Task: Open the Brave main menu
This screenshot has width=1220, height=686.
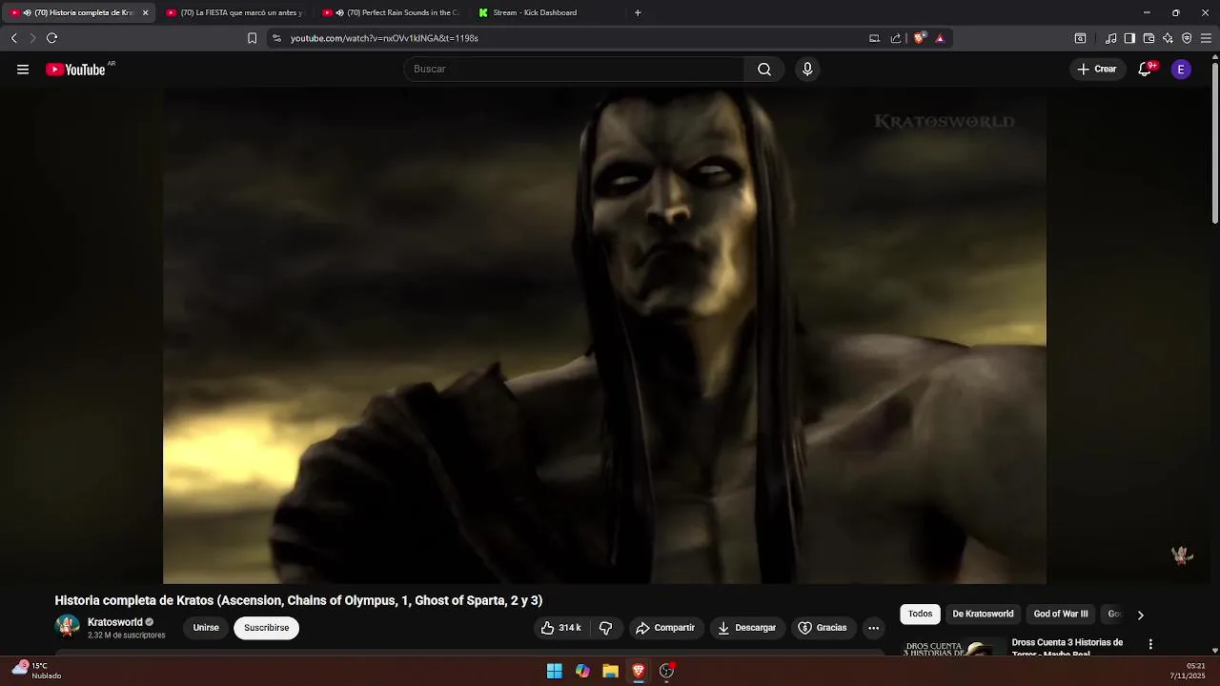Action: coord(1206,38)
